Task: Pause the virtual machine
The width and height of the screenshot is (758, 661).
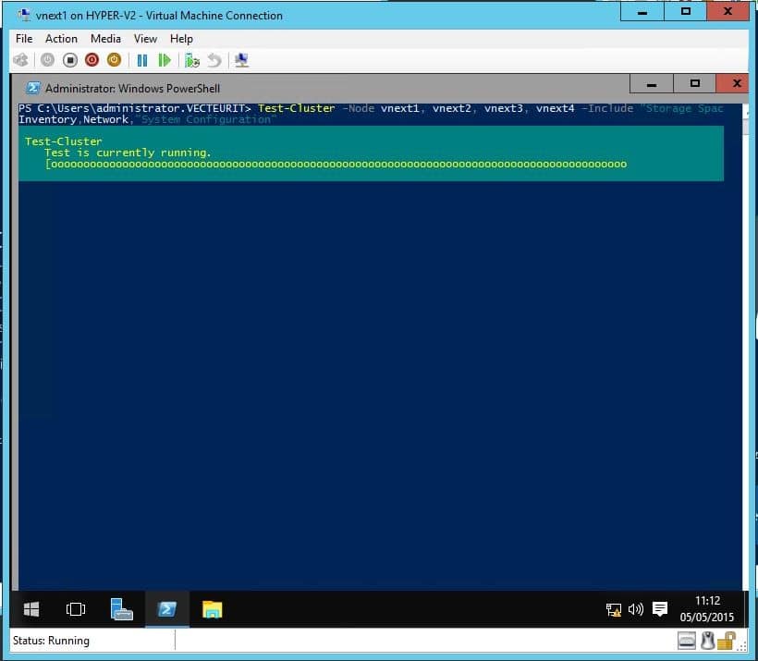Action: pos(142,60)
